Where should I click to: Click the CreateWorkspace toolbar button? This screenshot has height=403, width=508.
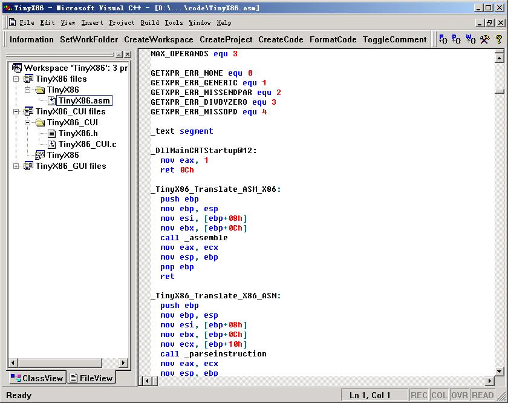coord(158,39)
